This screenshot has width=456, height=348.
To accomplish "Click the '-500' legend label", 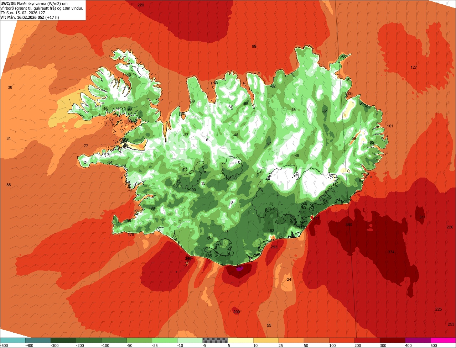I will pos(4,345).
